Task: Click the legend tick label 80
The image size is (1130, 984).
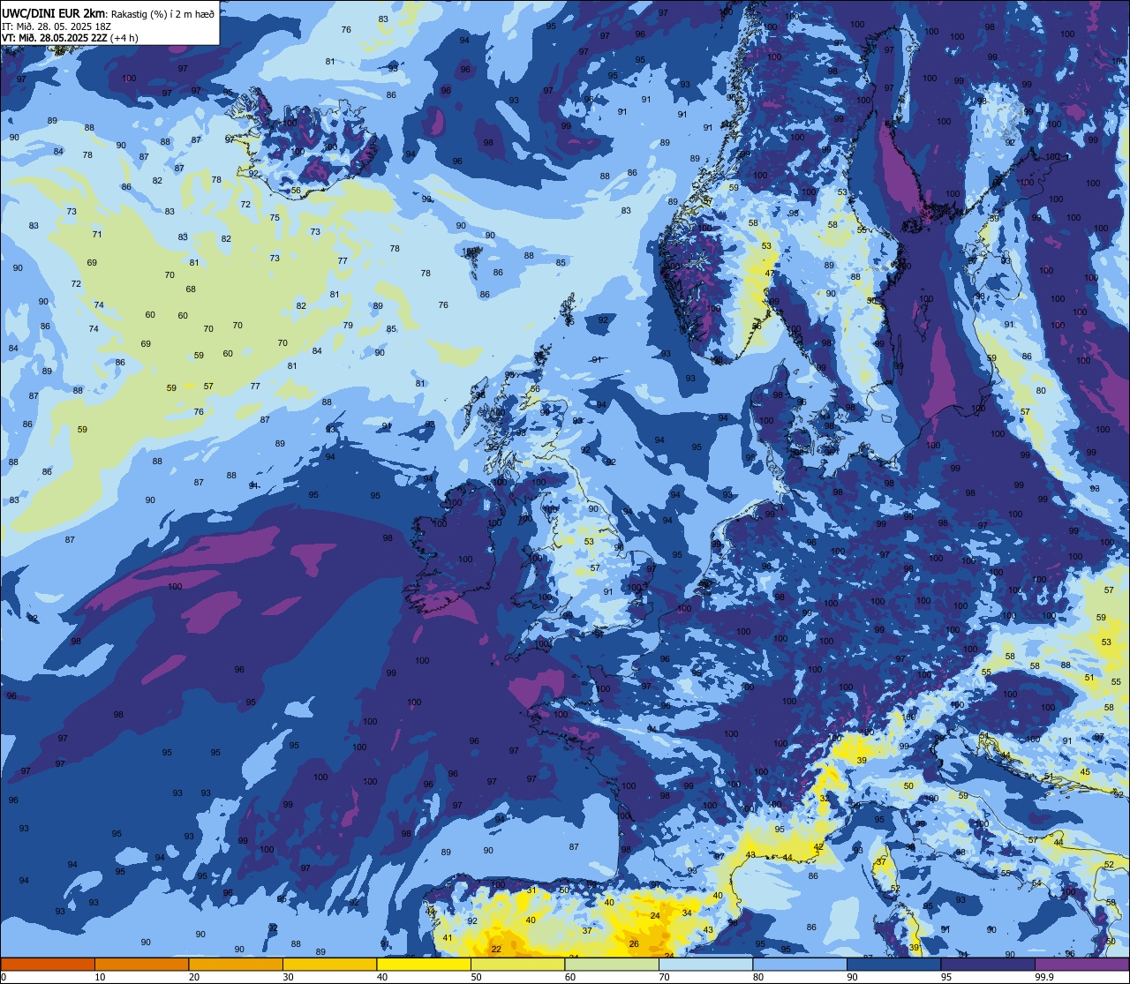Action: coord(758,977)
